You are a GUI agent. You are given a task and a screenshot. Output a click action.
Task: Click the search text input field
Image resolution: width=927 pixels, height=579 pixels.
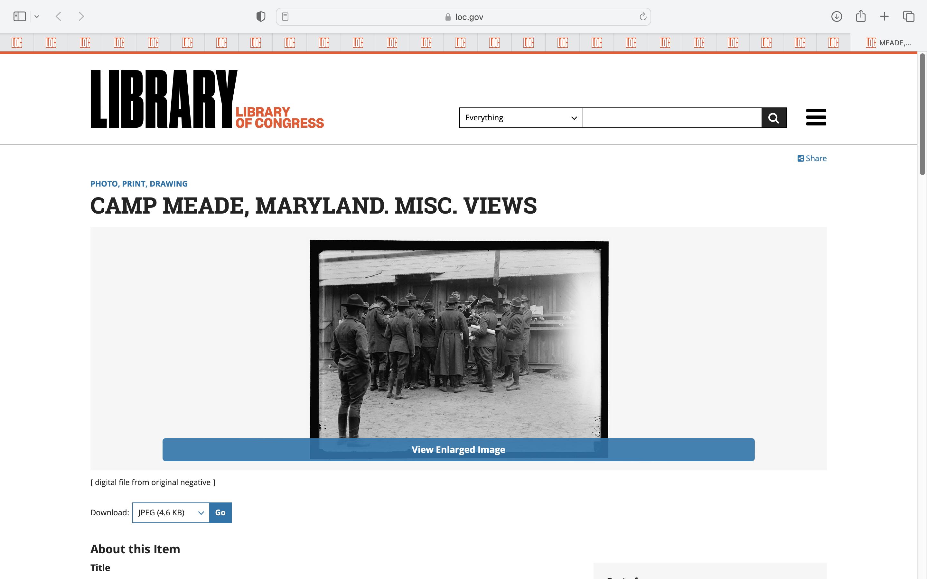coord(672,117)
